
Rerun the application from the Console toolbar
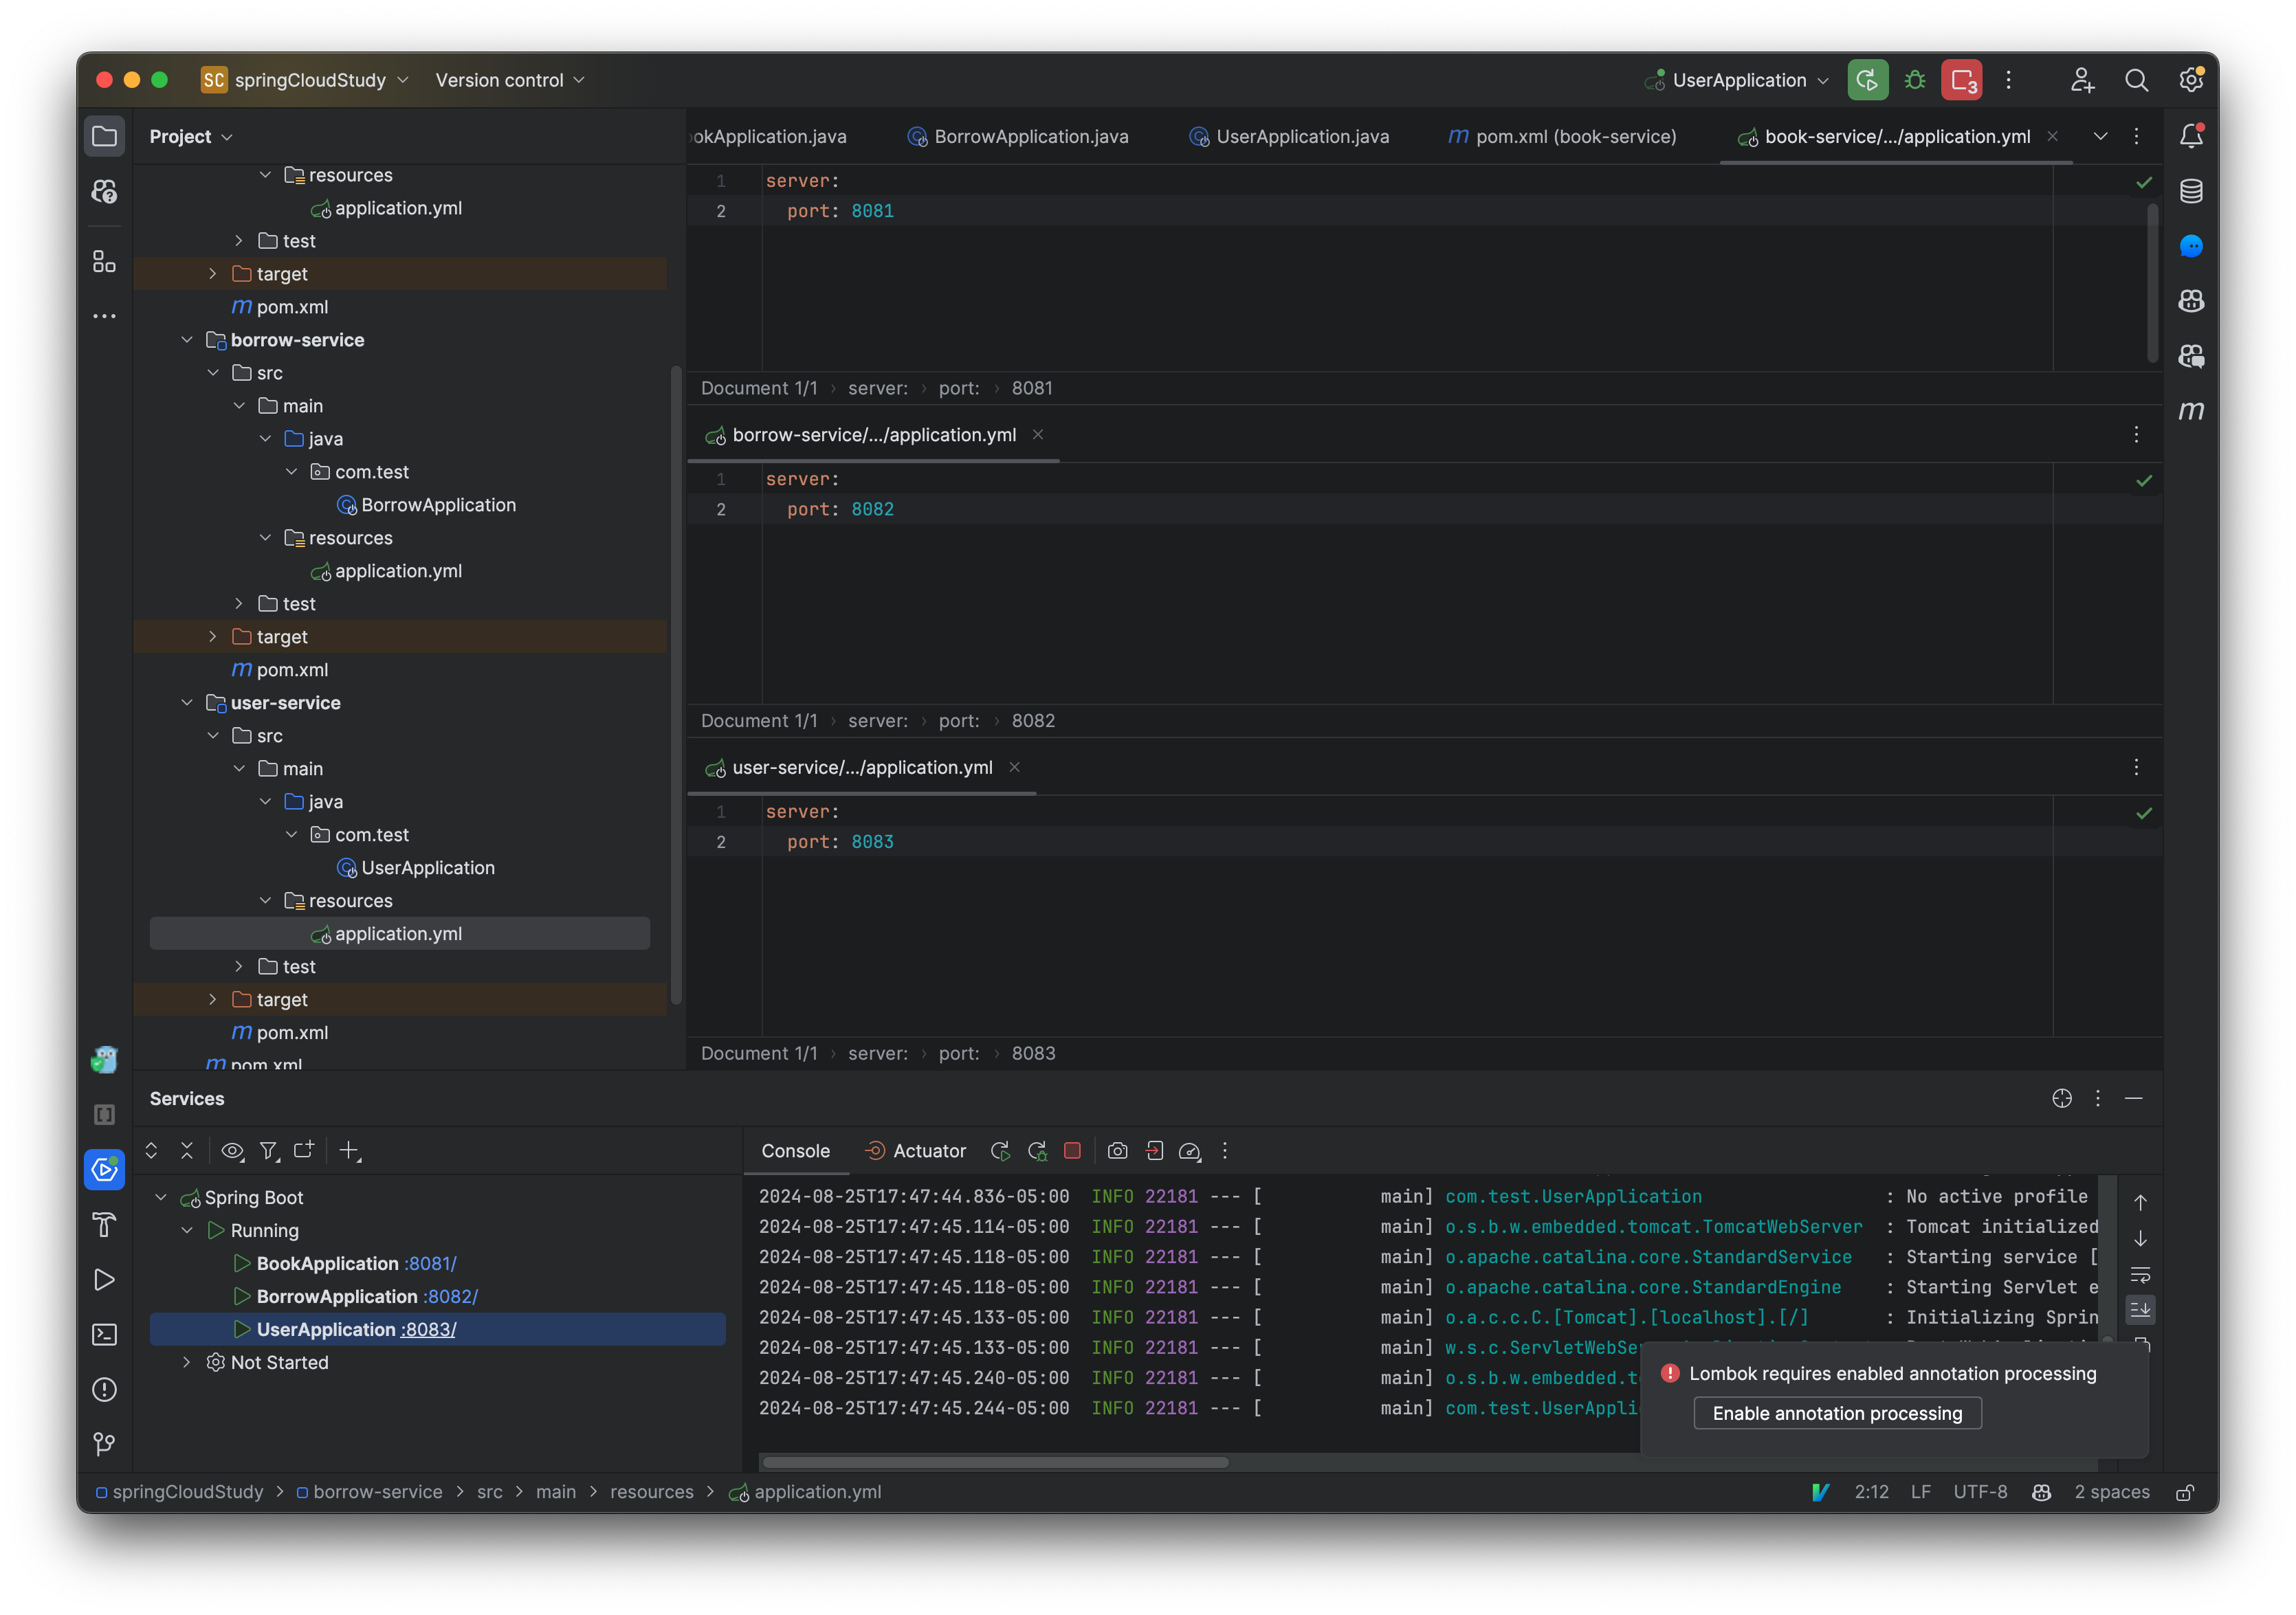pyautogui.click(x=1000, y=1151)
